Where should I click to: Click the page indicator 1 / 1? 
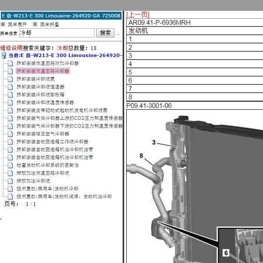[x=31, y=204]
